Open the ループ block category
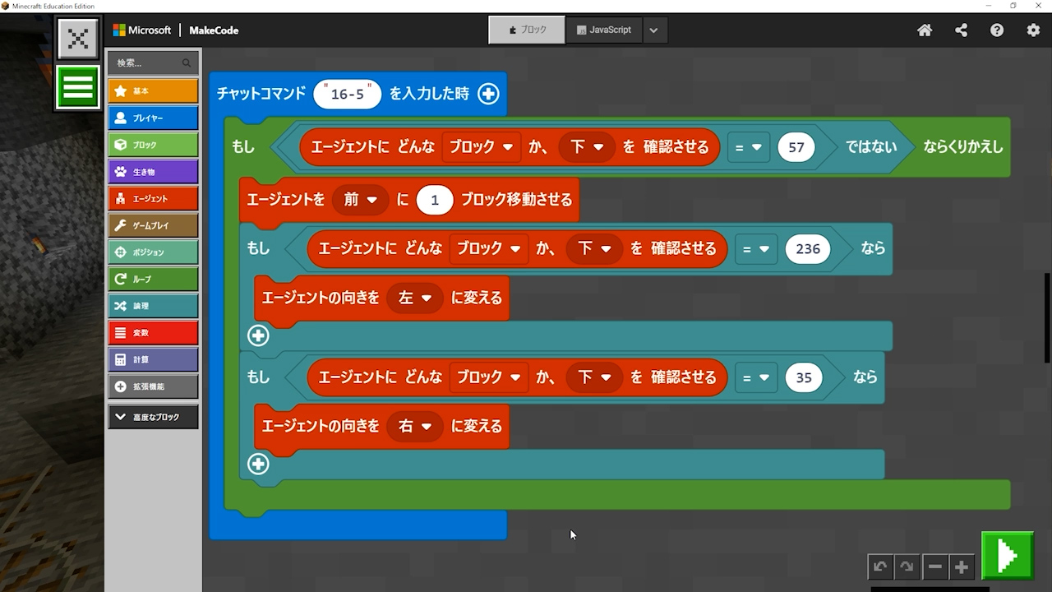Viewport: 1052px width, 592px height. pyautogui.click(x=153, y=279)
